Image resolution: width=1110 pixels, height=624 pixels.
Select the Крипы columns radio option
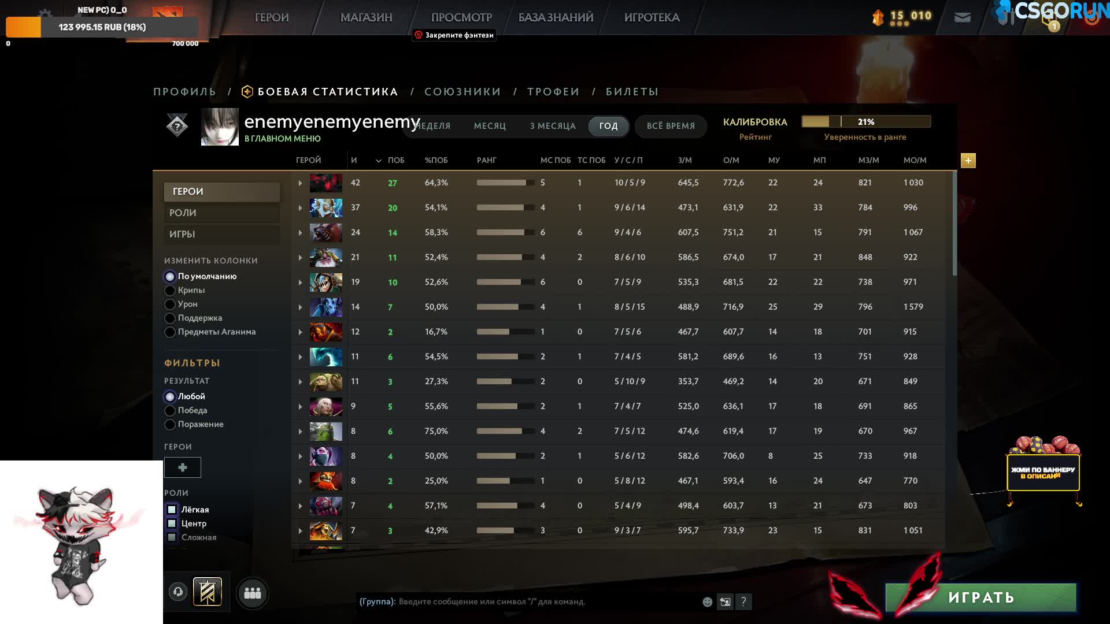(x=170, y=291)
